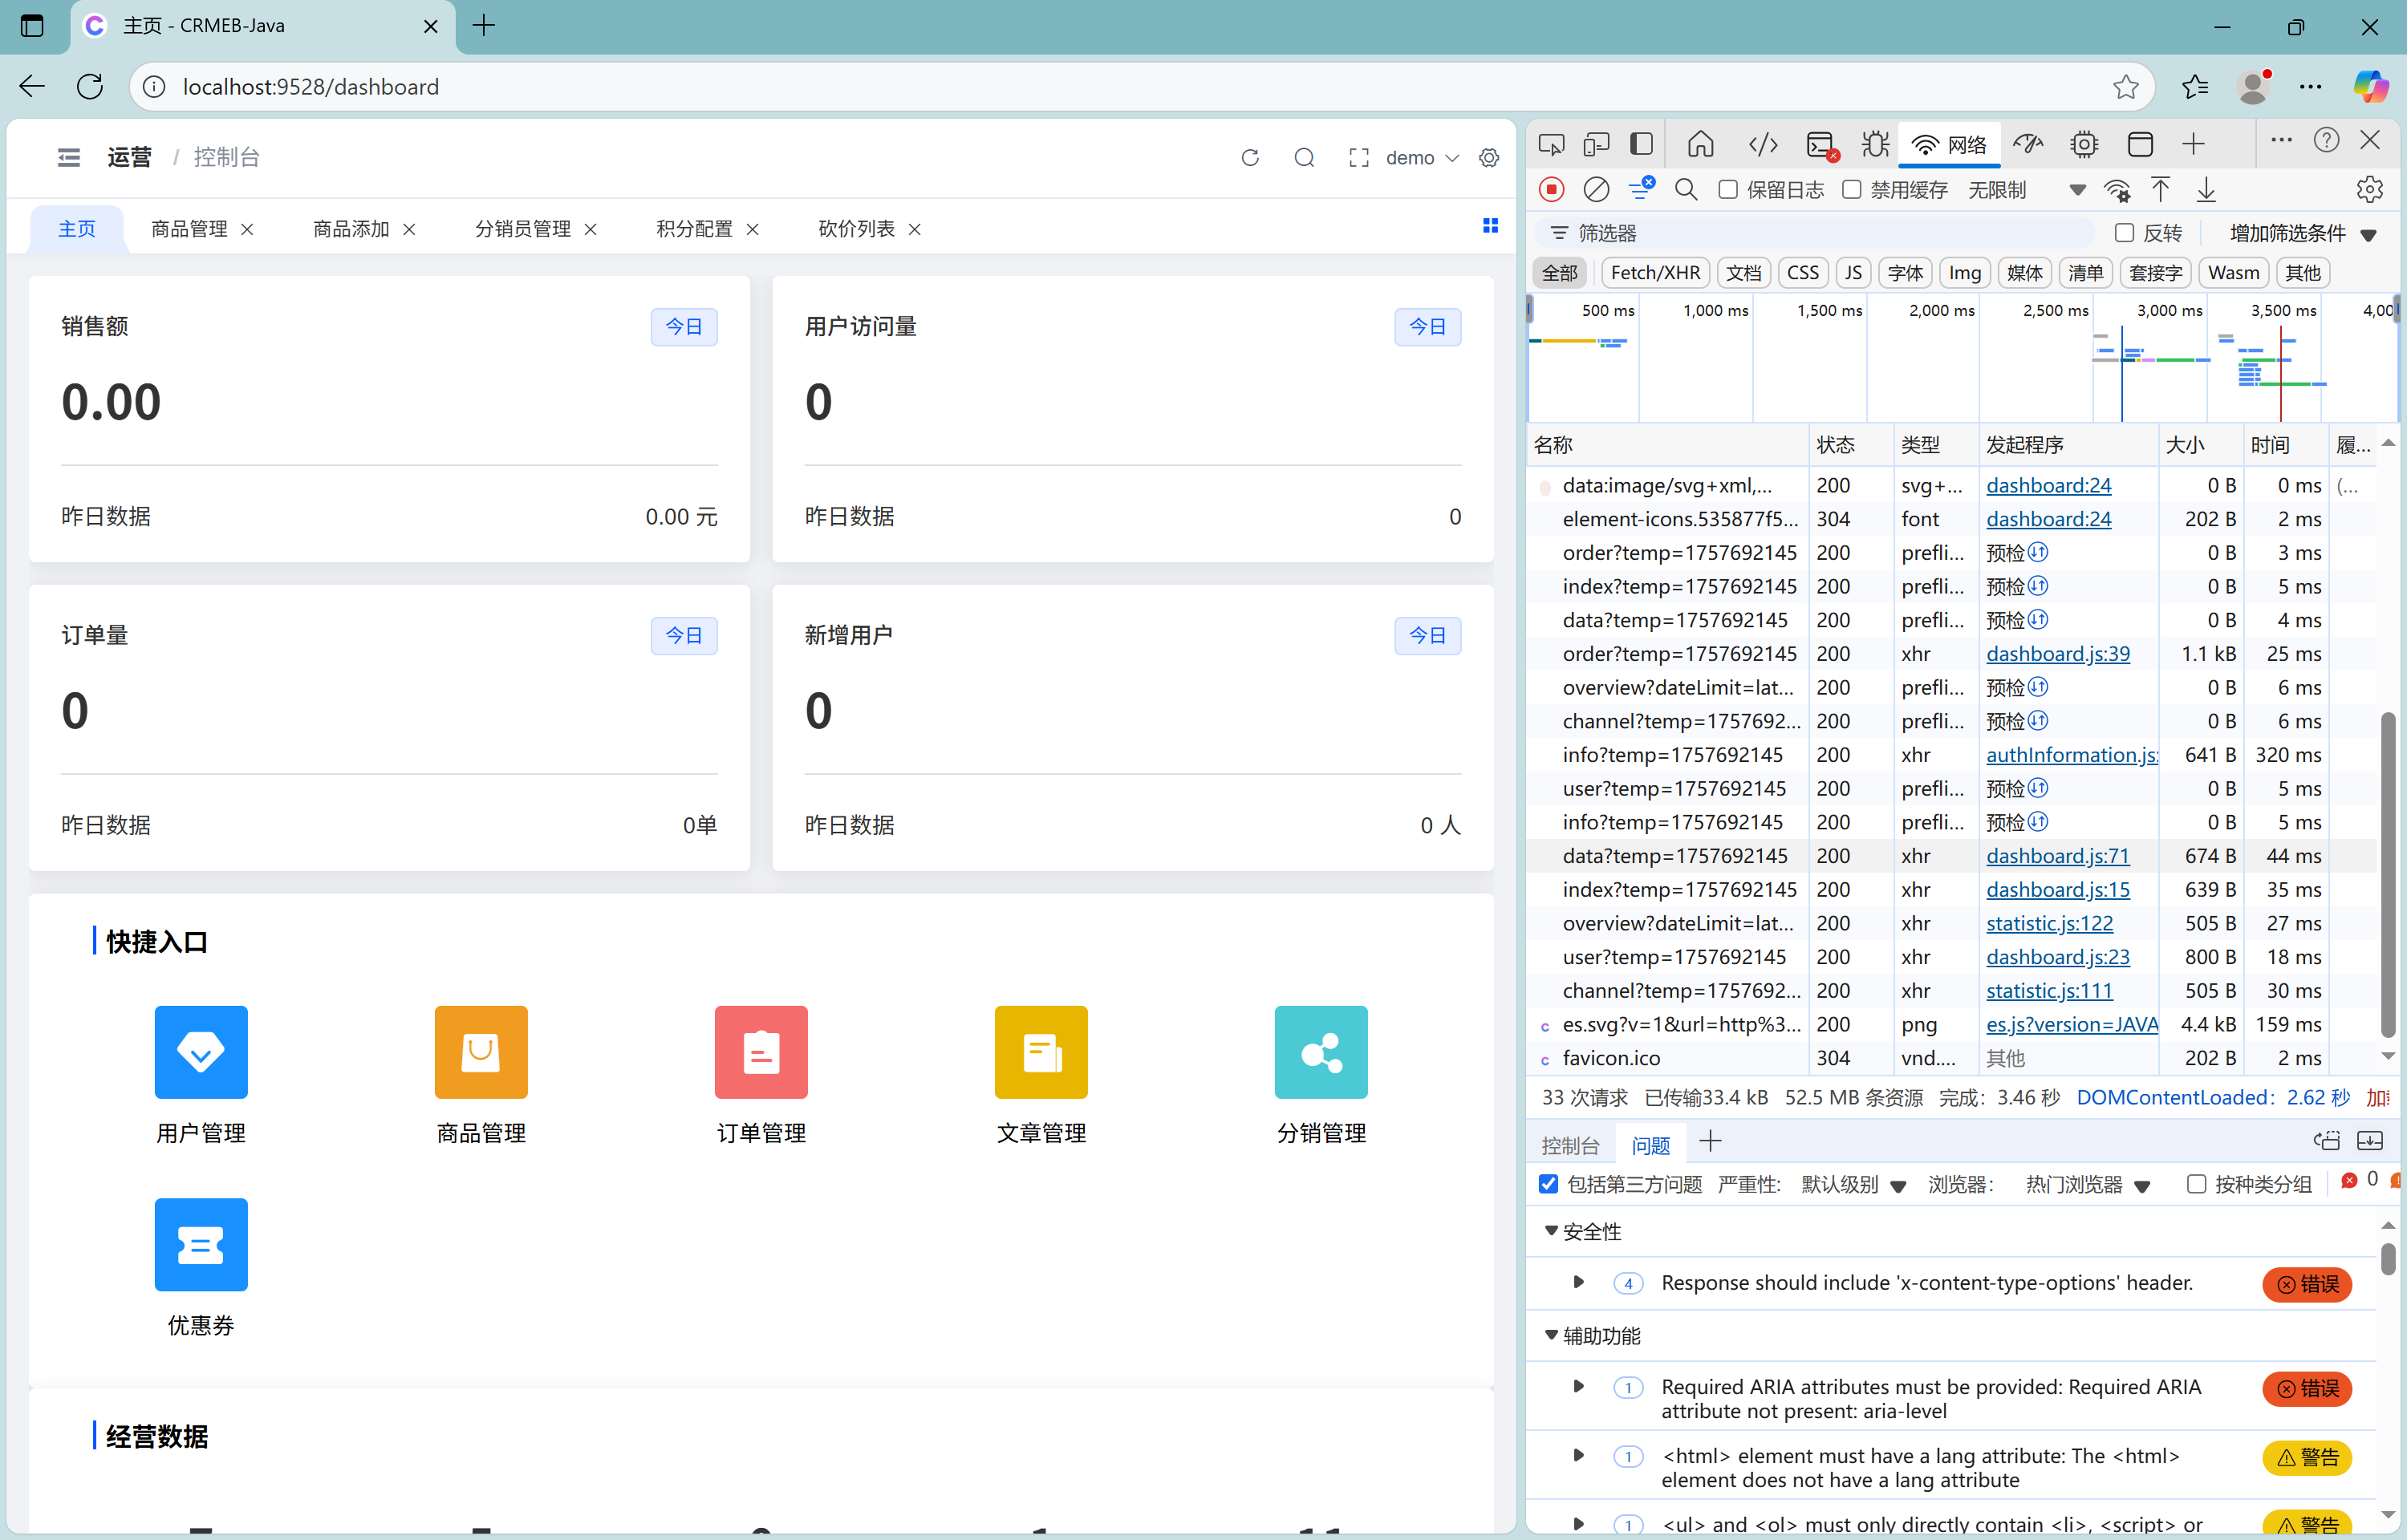Switch to the 控制台 drawer tab
Image resolution: width=2407 pixels, height=1540 pixels.
click(x=1570, y=1145)
